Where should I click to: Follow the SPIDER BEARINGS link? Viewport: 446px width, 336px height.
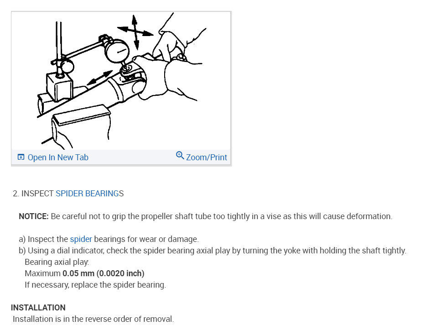pyautogui.click(x=89, y=194)
